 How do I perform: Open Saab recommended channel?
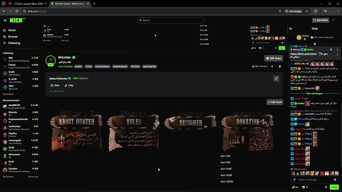(x=21, y=149)
